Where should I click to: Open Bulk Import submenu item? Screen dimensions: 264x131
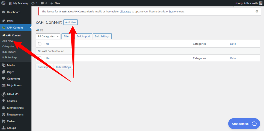point(9,52)
